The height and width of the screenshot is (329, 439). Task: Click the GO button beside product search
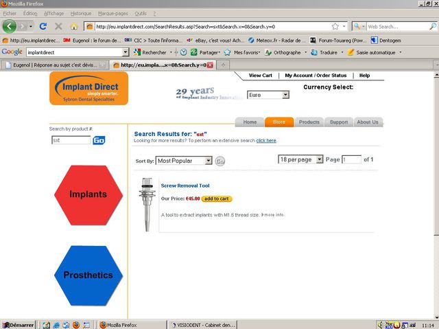click(x=99, y=140)
